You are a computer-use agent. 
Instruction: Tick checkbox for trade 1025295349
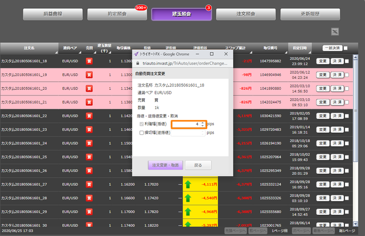(347, 171)
